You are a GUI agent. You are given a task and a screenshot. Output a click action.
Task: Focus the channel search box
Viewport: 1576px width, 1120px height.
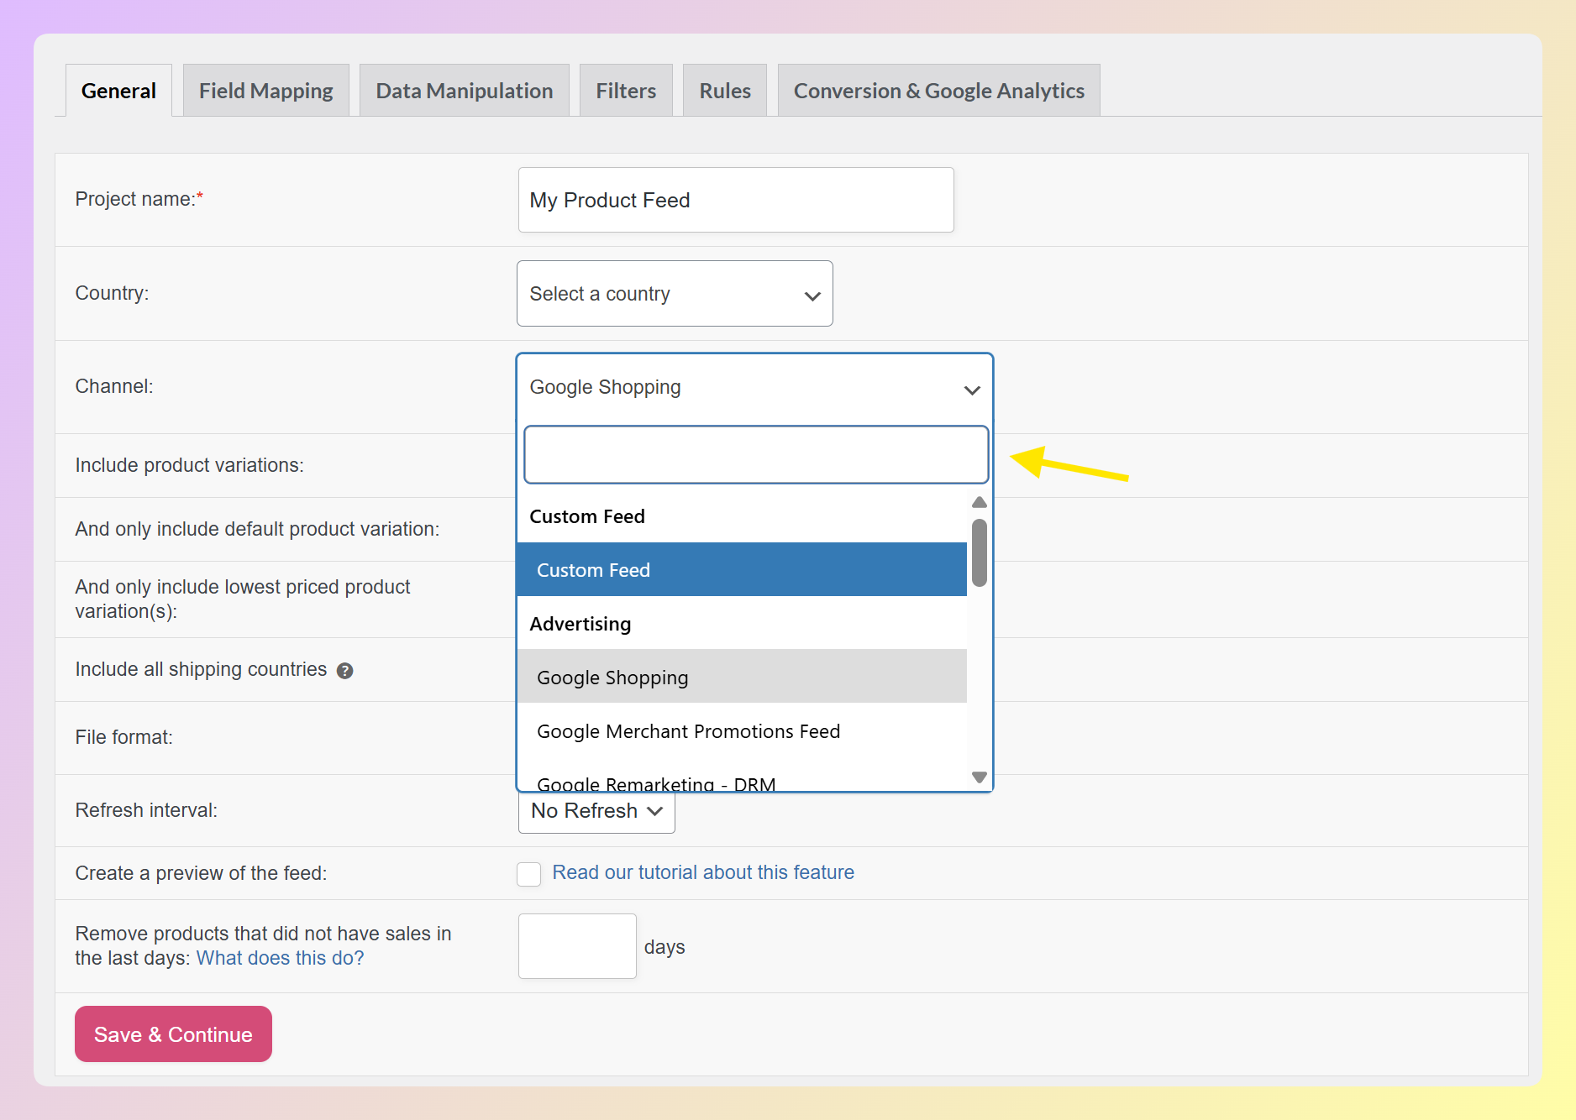coord(755,455)
